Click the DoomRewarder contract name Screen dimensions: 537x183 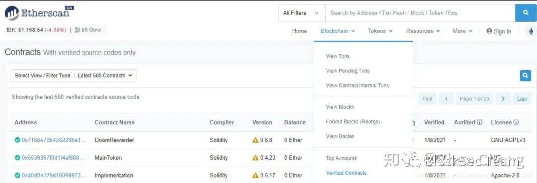pos(114,140)
